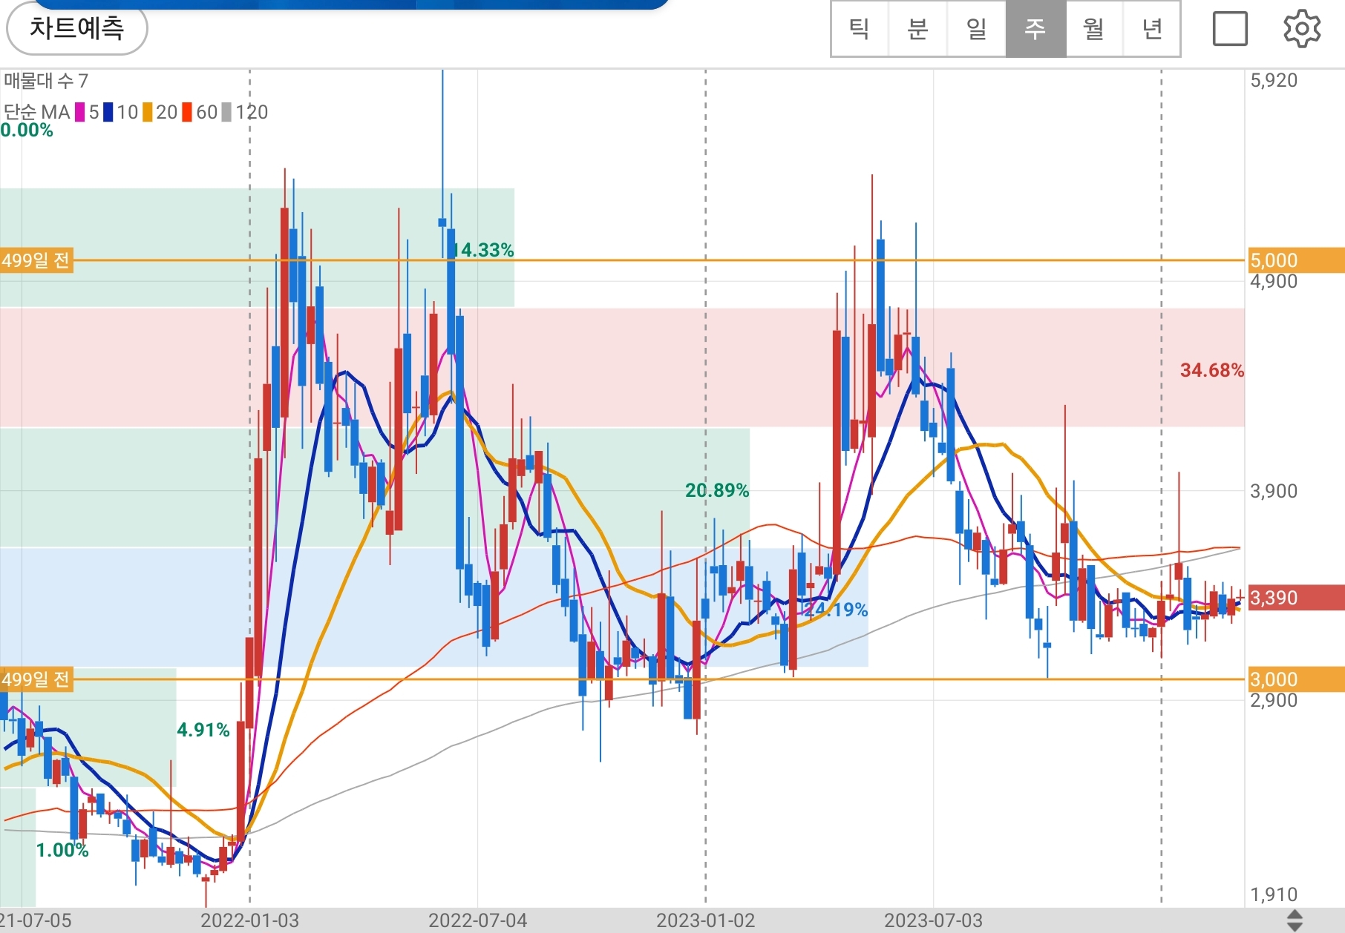
Task: Click the blue MA 10 color swatch
Action: coord(108,112)
